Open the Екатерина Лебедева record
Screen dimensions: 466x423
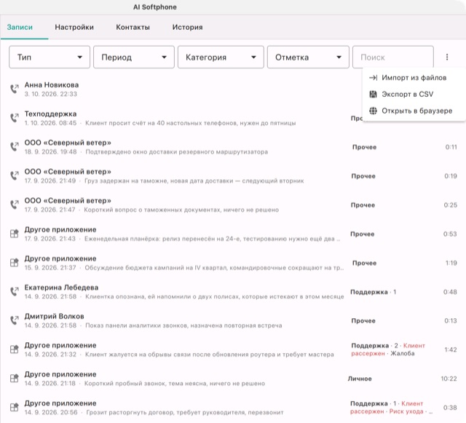coord(61,288)
